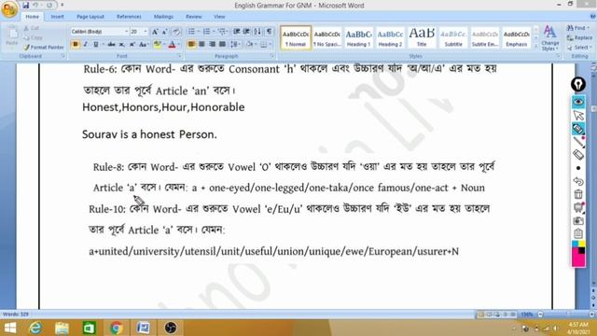Expand the Font dialog launcher
597x336 pixels.
[180, 56]
